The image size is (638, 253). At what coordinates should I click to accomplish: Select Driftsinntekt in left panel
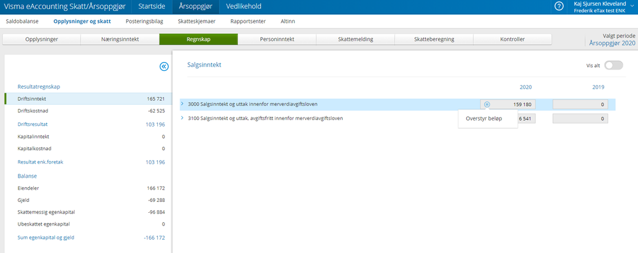point(88,99)
